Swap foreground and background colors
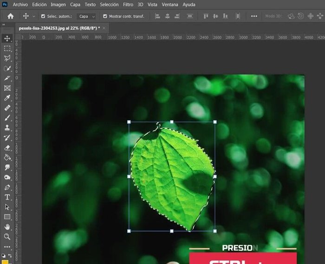The image size is (325, 264). pos(10,256)
